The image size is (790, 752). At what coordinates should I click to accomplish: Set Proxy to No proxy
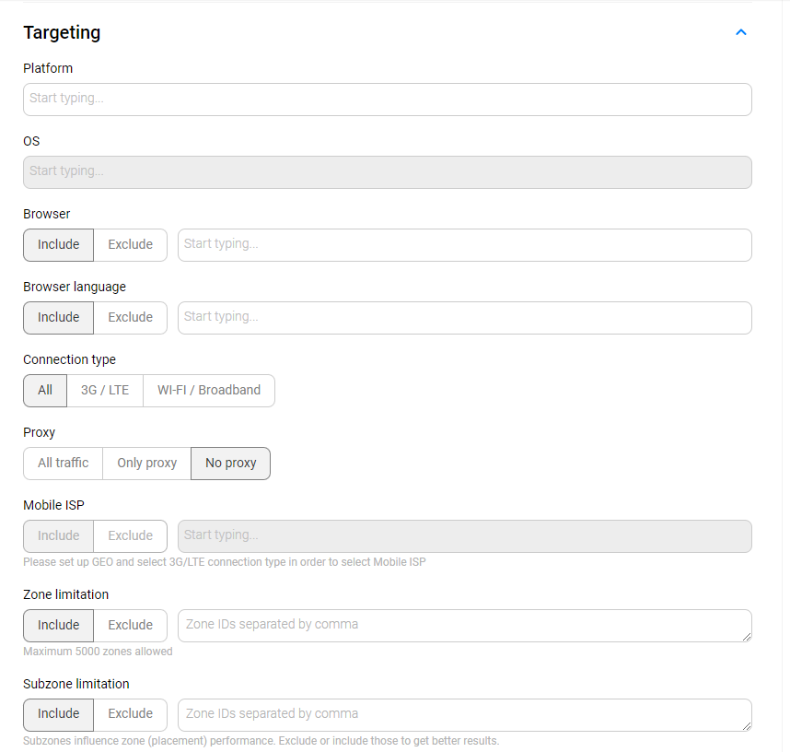click(x=230, y=464)
